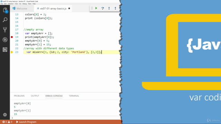Click Launch Program in the status bar
221x124 pixels.
point(26,122)
